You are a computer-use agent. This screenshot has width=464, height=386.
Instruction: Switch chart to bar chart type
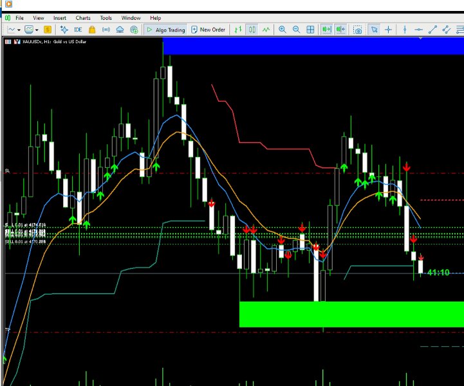tap(238, 30)
